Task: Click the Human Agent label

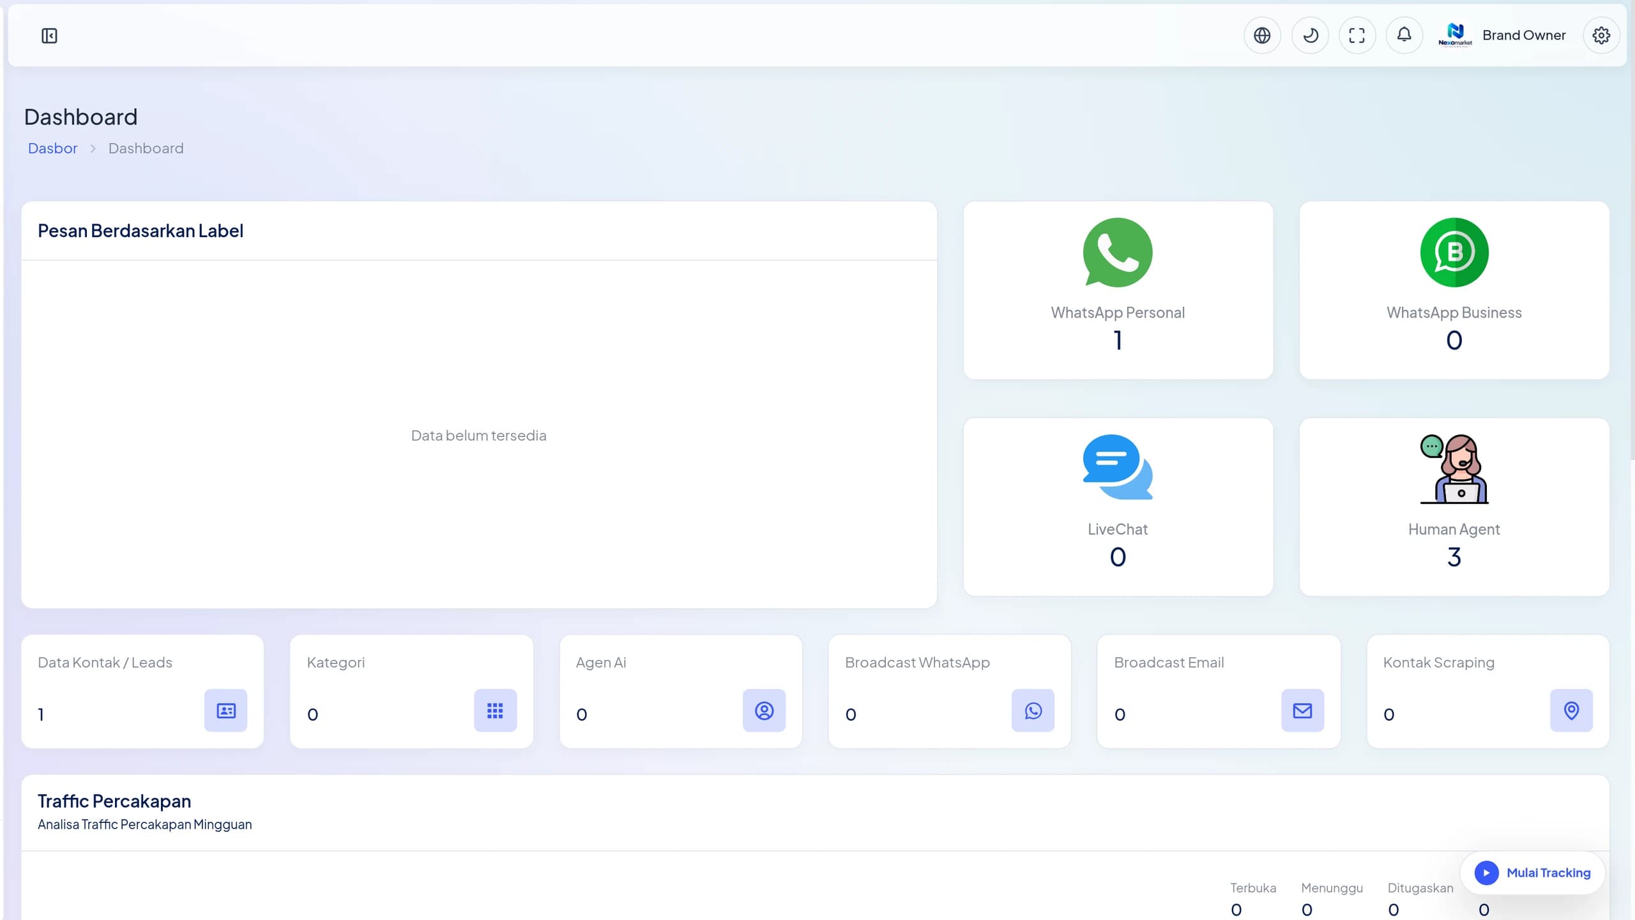Action: pyautogui.click(x=1454, y=529)
